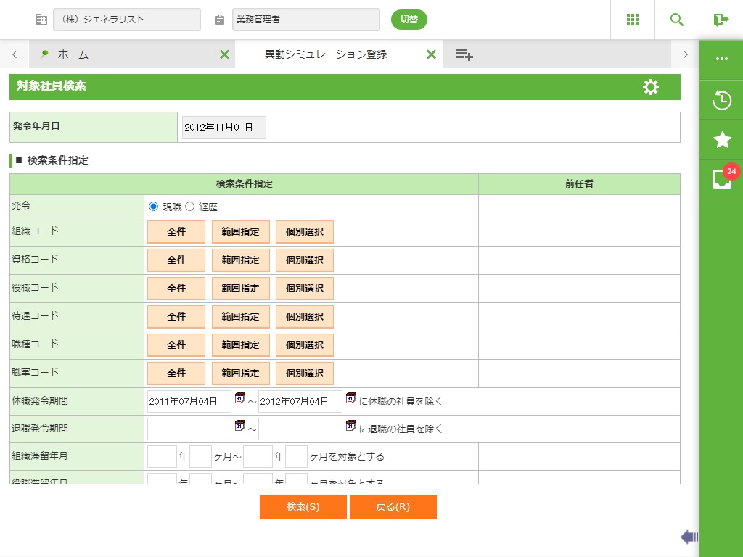This screenshot has width=743, height=557.
Task: Close the ホーム tab
Action: [224, 54]
